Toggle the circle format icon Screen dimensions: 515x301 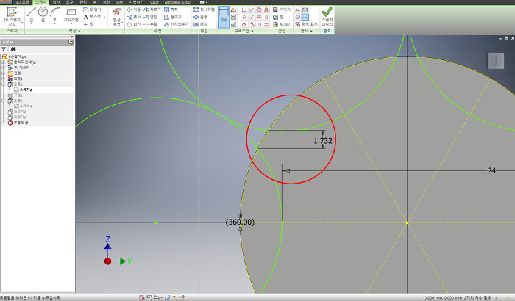(297, 17)
